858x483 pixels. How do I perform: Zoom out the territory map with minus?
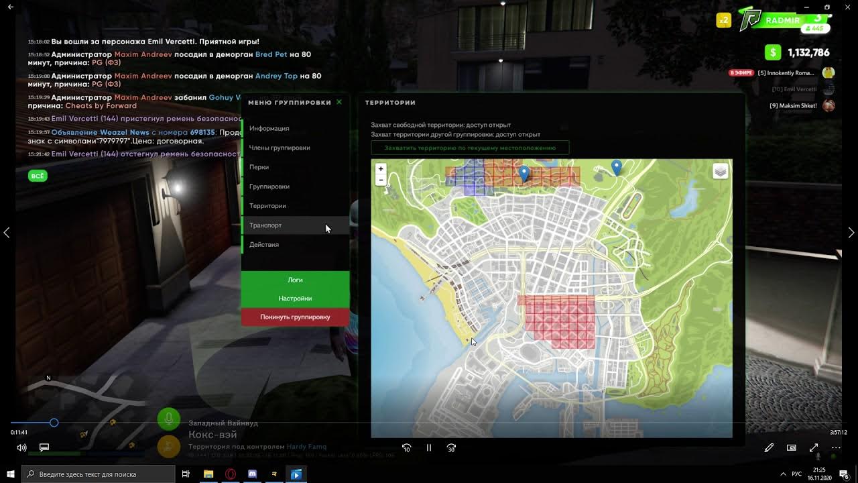[381, 180]
